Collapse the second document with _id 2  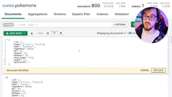click(5, 78)
